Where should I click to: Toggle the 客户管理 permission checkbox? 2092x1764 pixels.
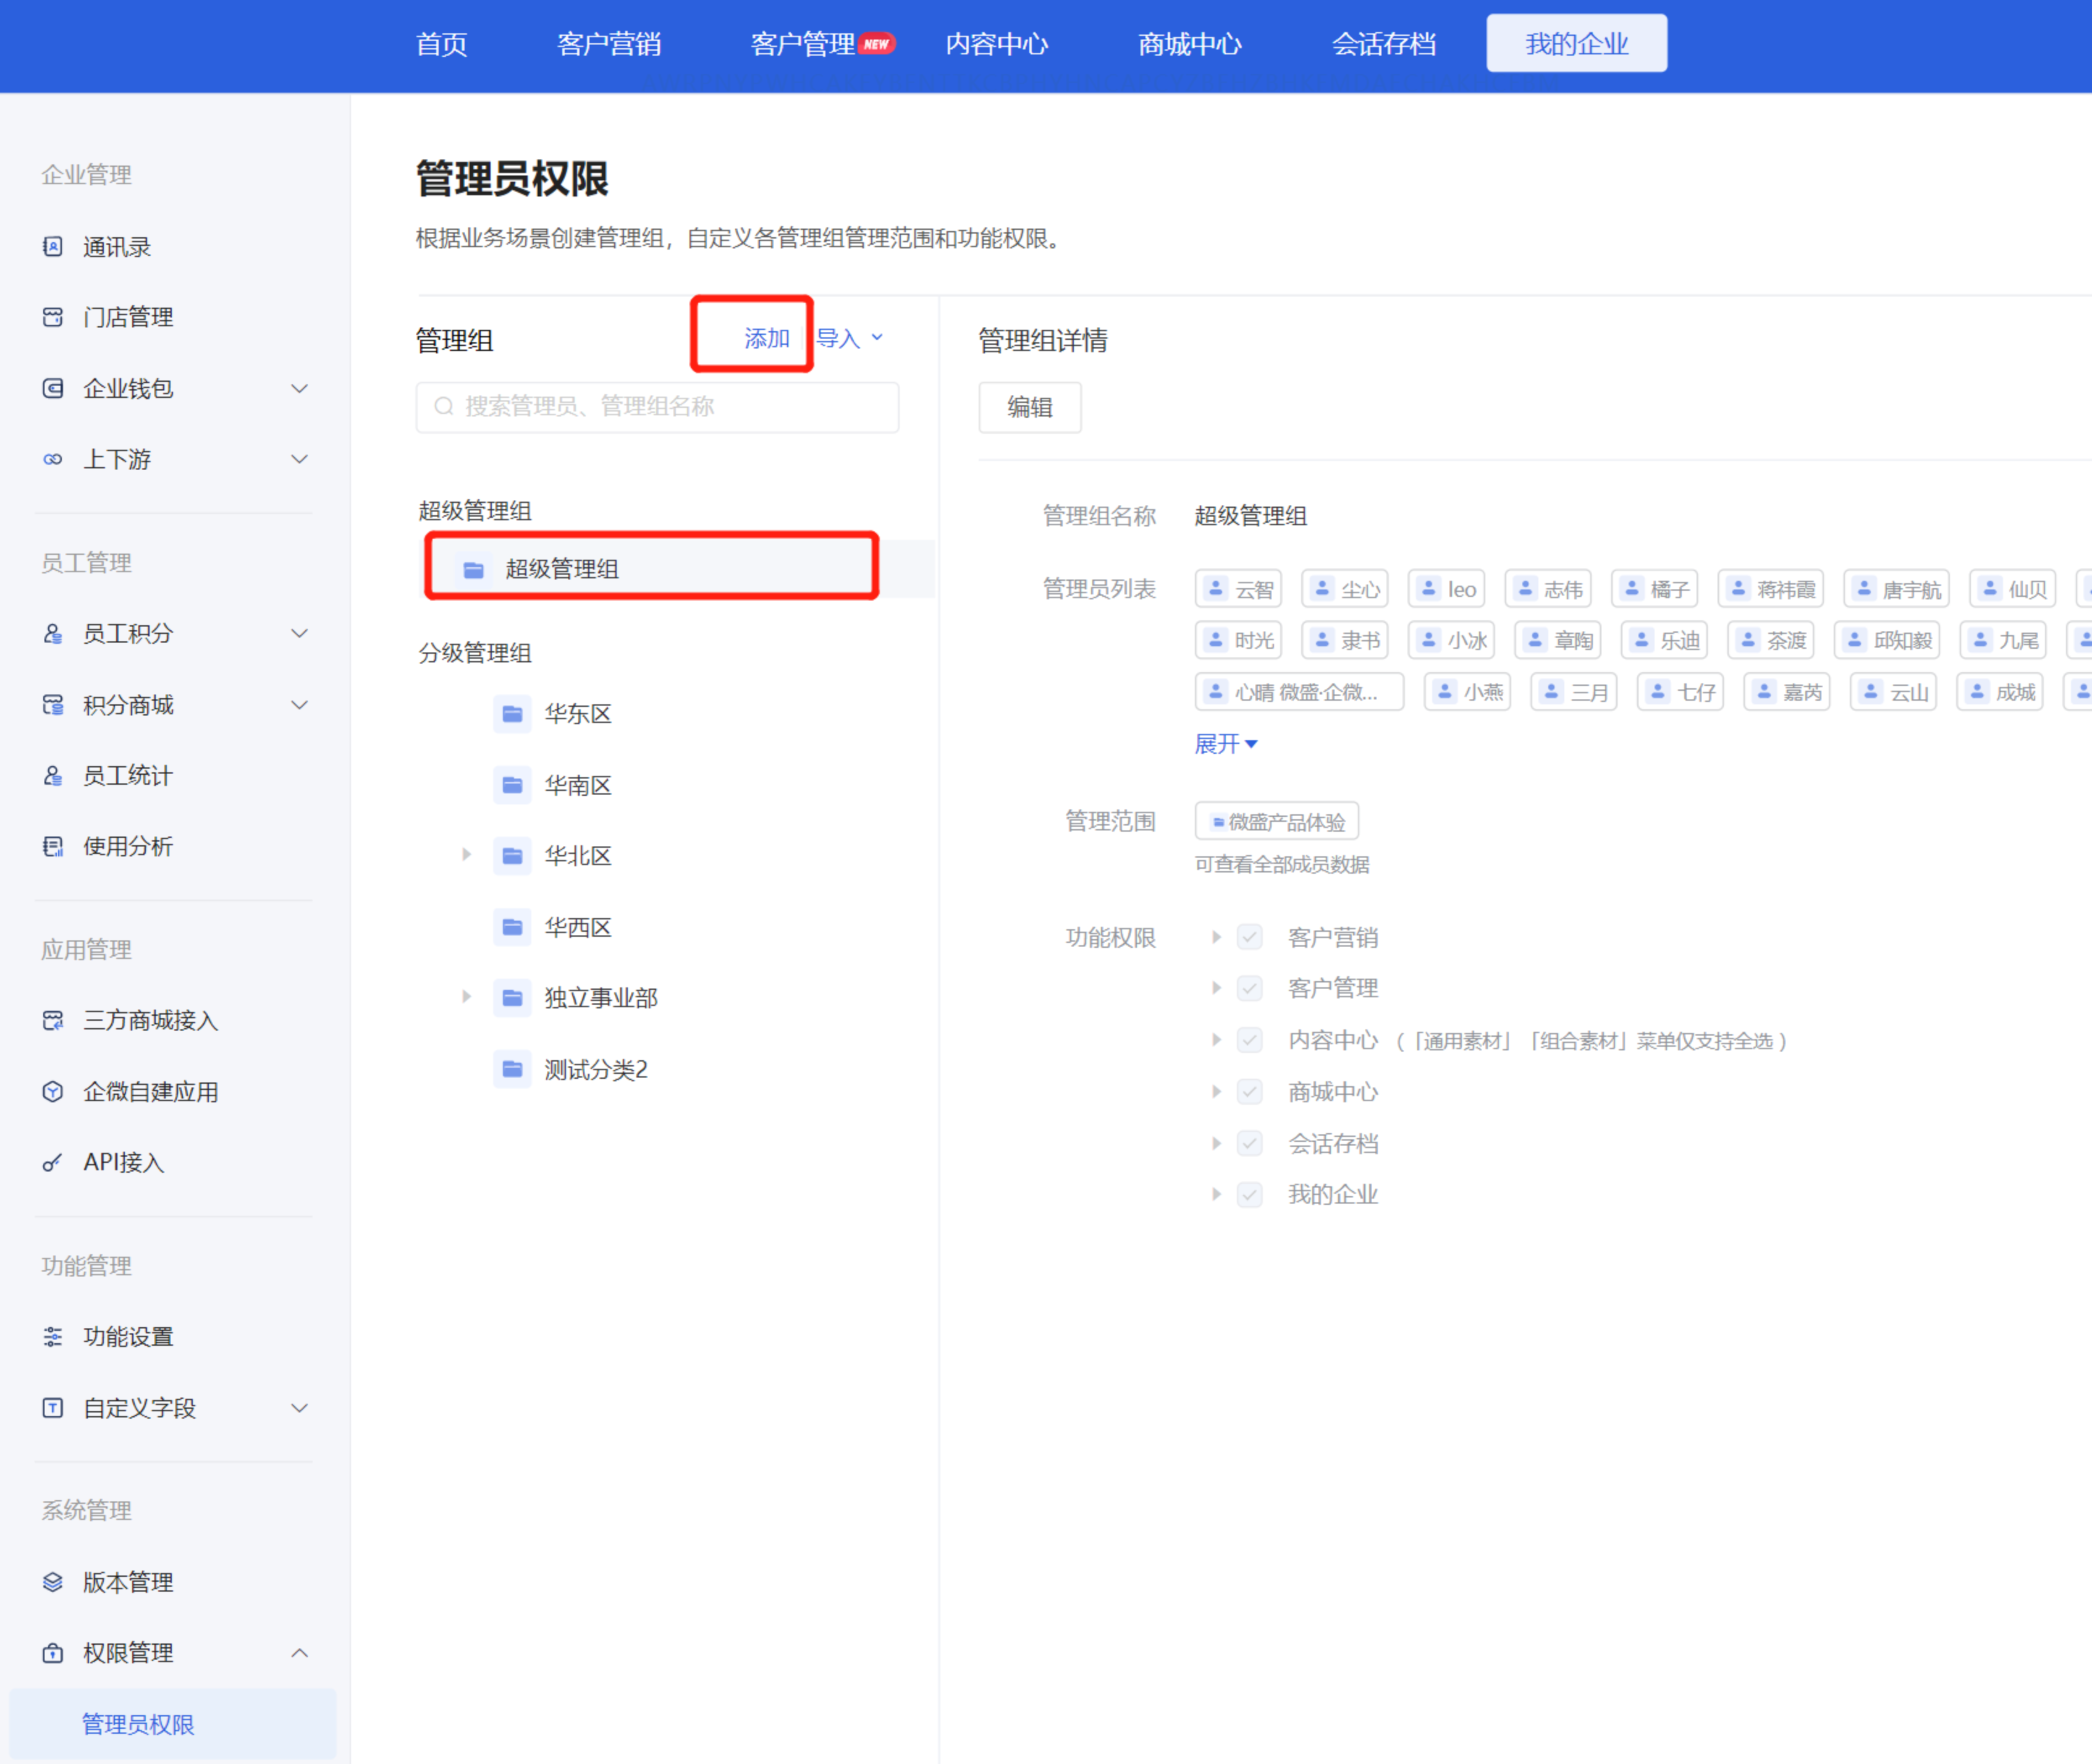tap(1250, 988)
